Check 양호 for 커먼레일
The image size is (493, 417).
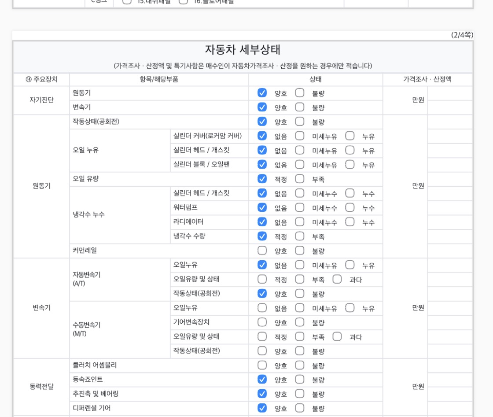coord(262,251)
